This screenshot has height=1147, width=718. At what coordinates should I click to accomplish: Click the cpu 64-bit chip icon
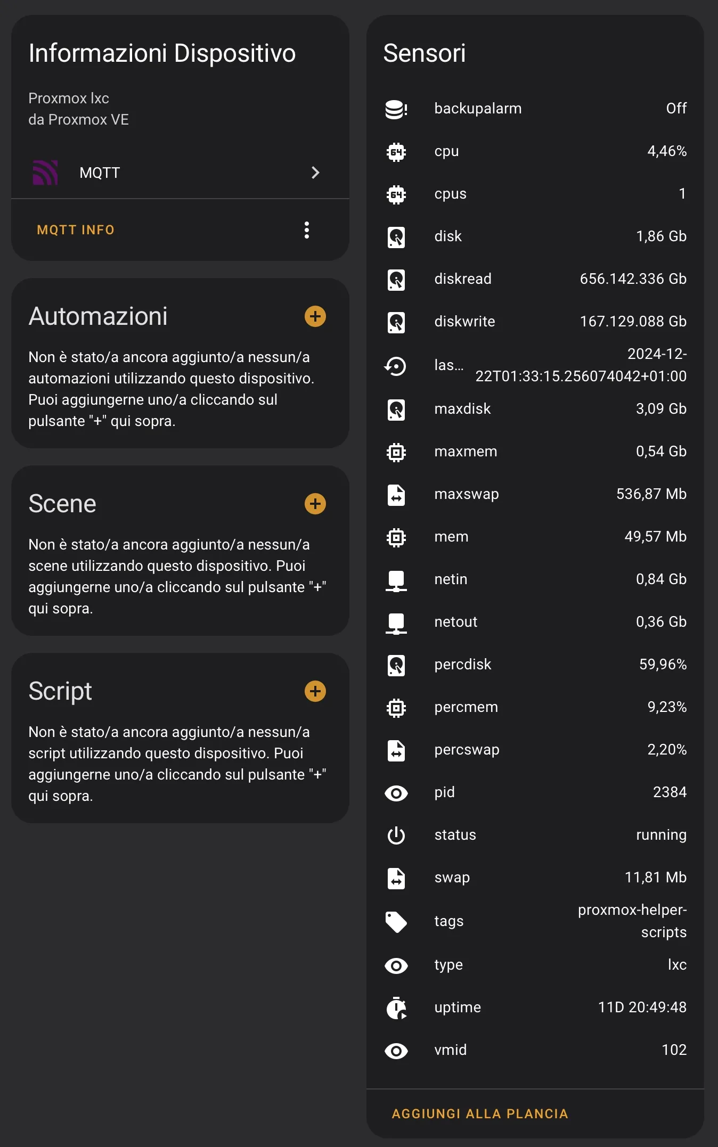click(x=396, y=152)
